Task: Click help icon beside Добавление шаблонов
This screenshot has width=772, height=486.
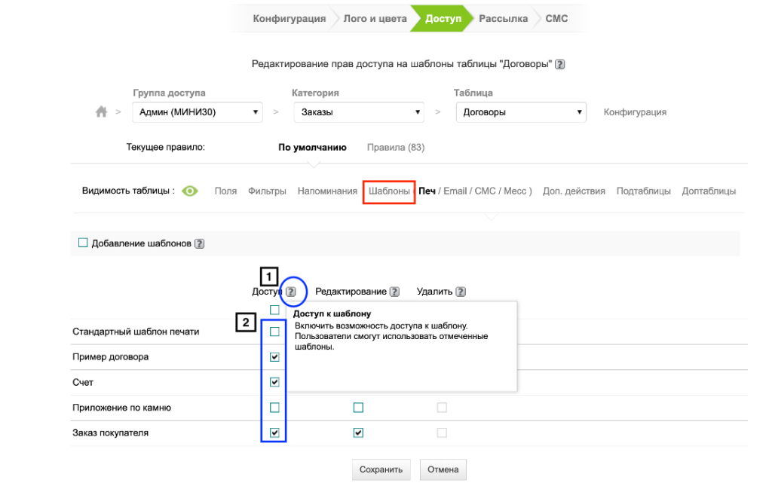Action: [200, 244]
